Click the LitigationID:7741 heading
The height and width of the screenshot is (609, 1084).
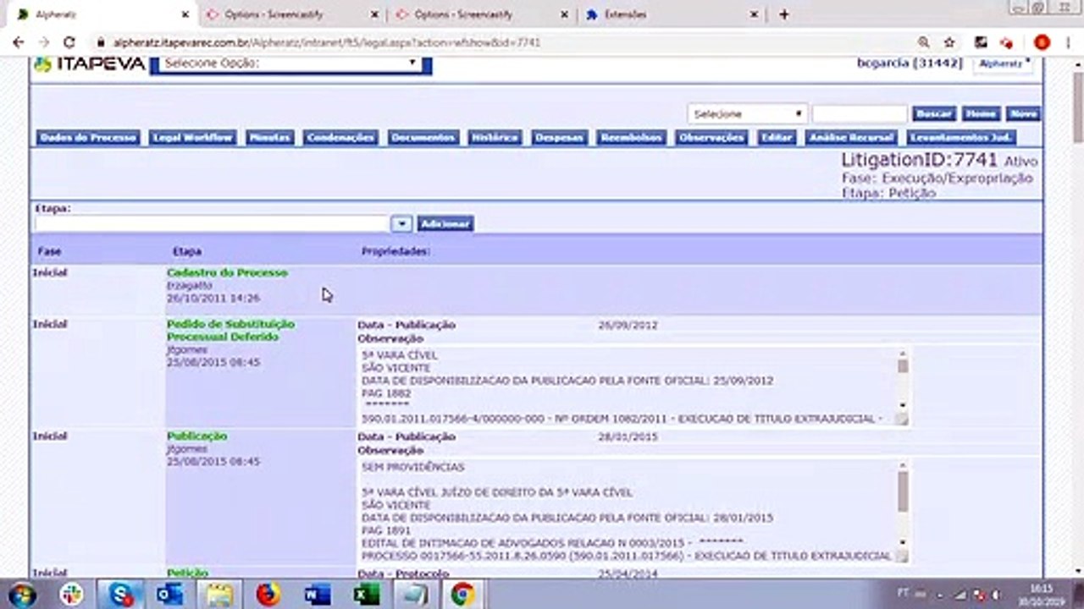(x=921, y=160)
